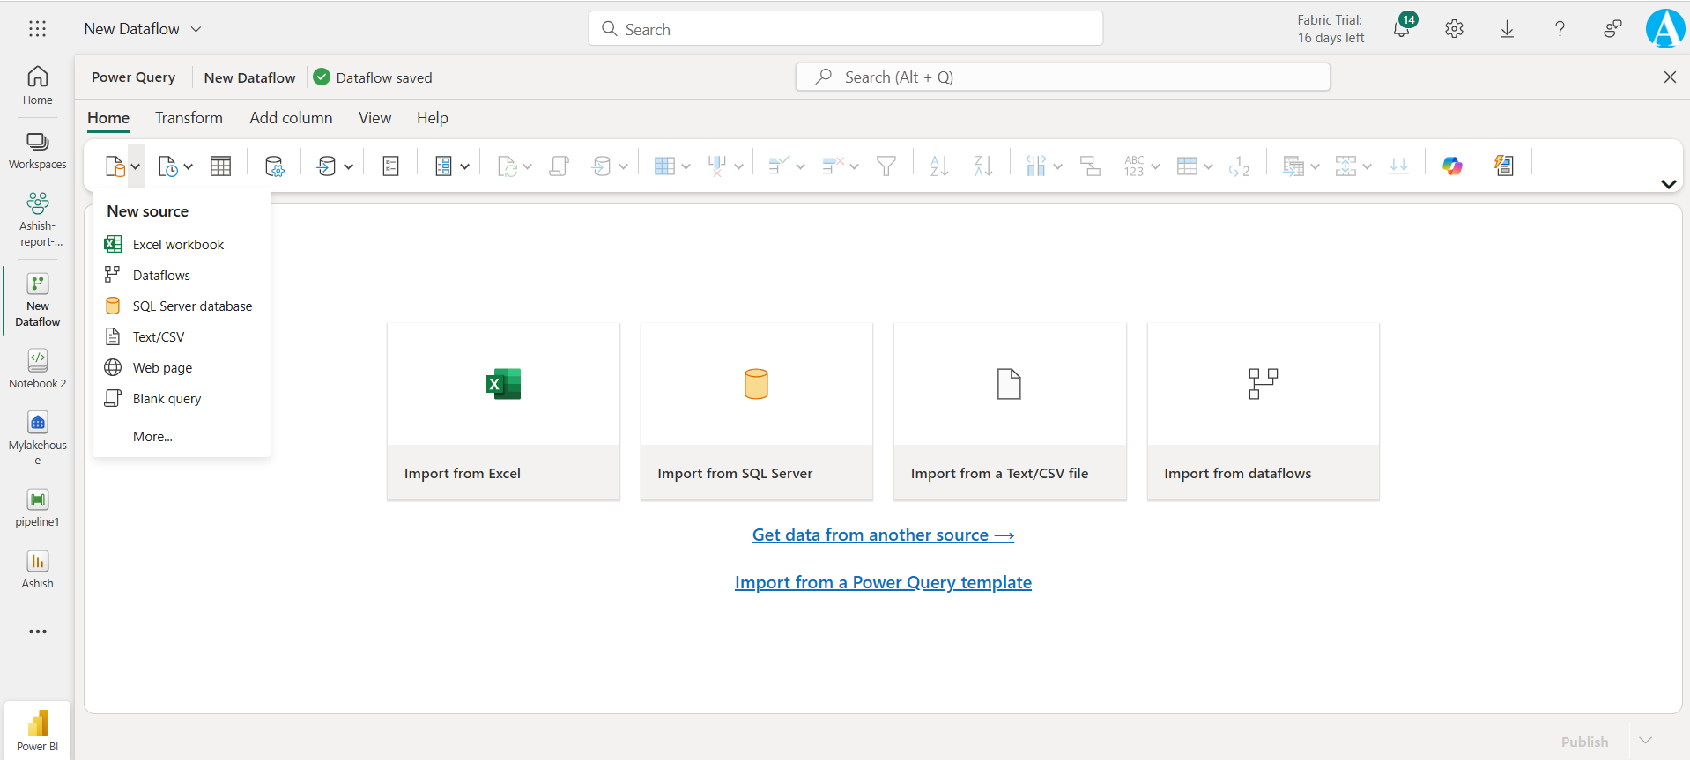Expand the New Dataflow title dropdown
1690x760 pixels.
tap(196, 29)
